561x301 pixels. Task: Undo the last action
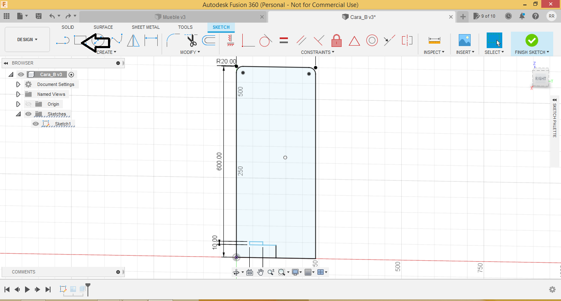click(x=52, y=16)
